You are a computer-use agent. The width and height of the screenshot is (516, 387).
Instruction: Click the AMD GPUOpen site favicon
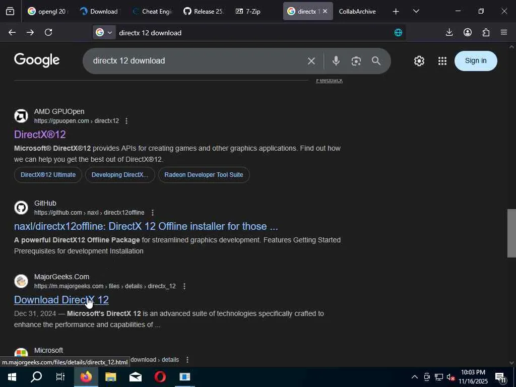click(x=21, y=116)
